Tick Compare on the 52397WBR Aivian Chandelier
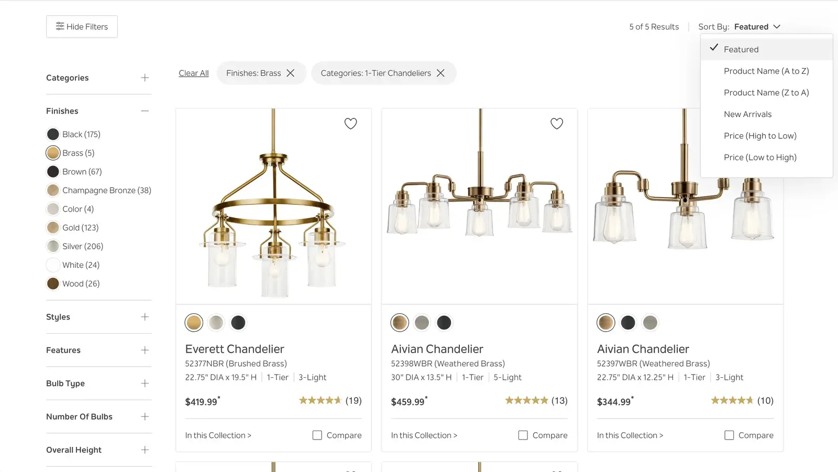 coord(729,435)
